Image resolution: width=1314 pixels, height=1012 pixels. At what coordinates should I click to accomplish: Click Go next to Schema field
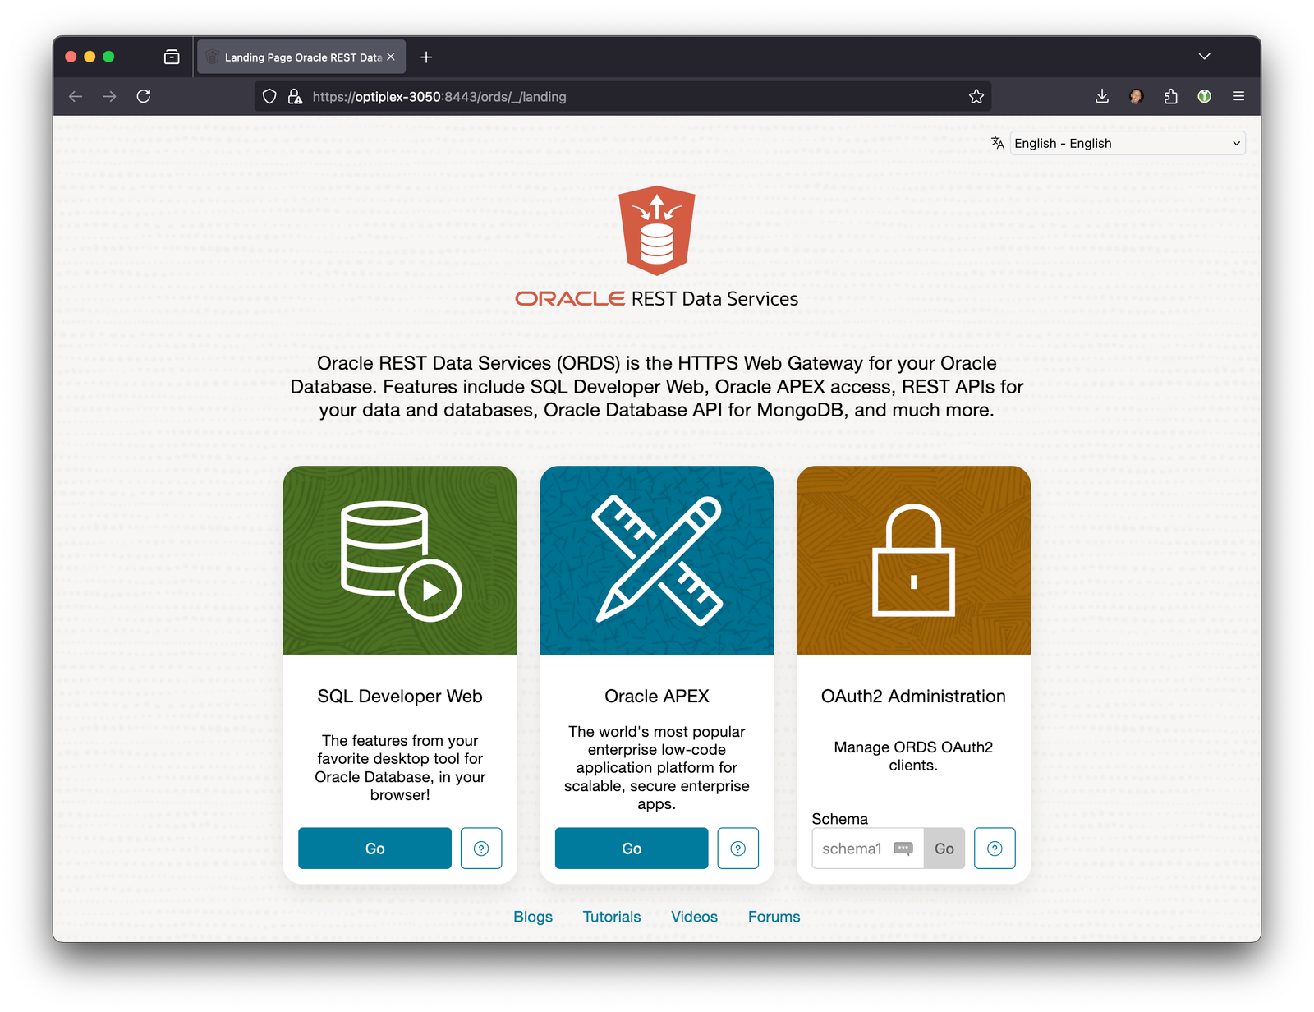click(944, 849)
